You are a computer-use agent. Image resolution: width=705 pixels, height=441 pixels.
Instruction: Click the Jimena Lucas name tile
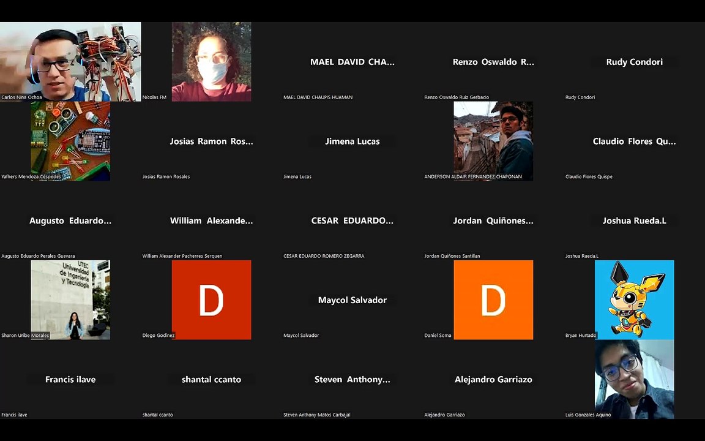[352, 141]
